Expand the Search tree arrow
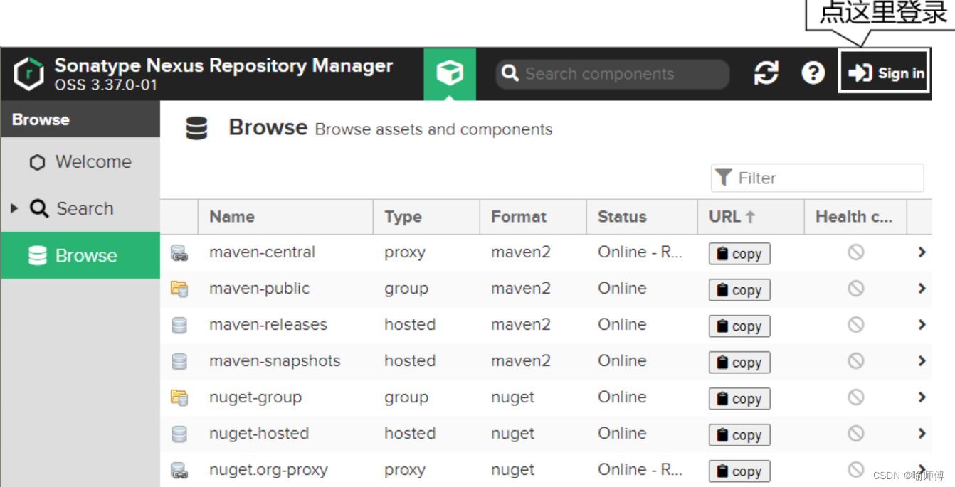Image resolution: width=955 pixels, height=487 pixels. (x=14, y=208)
